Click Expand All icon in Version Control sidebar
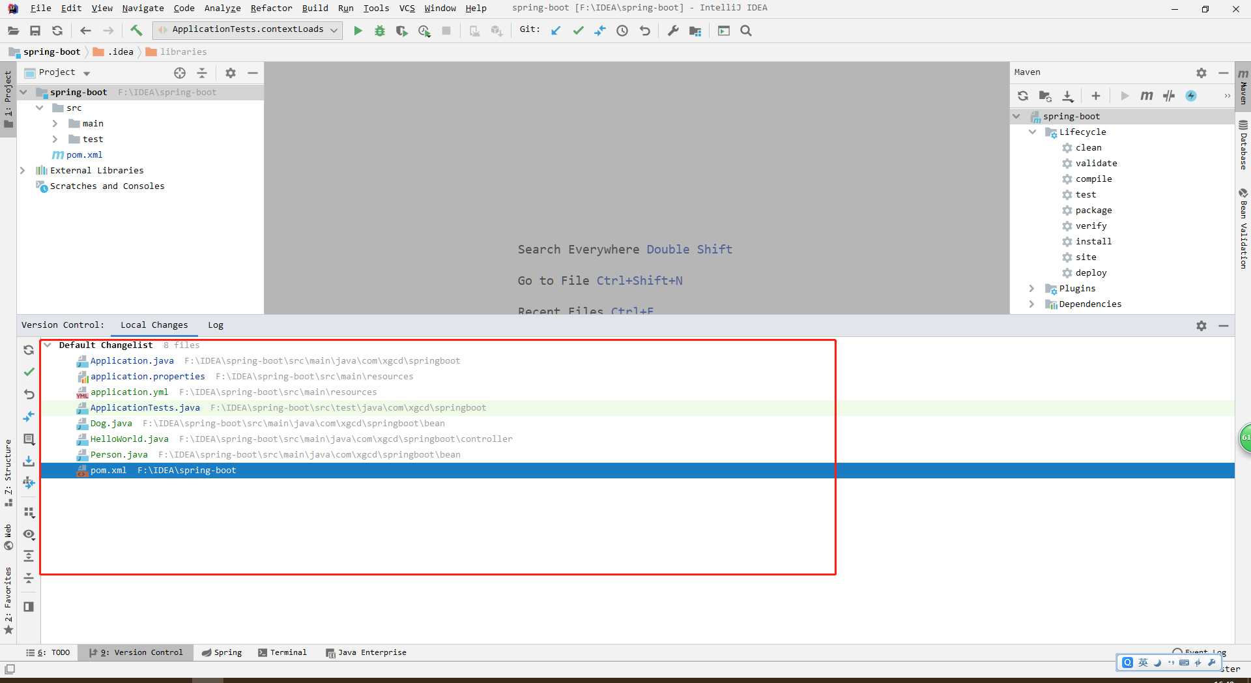The width and height of the screenshot is (1251, 683). pyautogui.click(x=29, y=556)
